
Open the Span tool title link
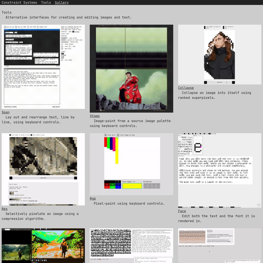coord(6,112)
